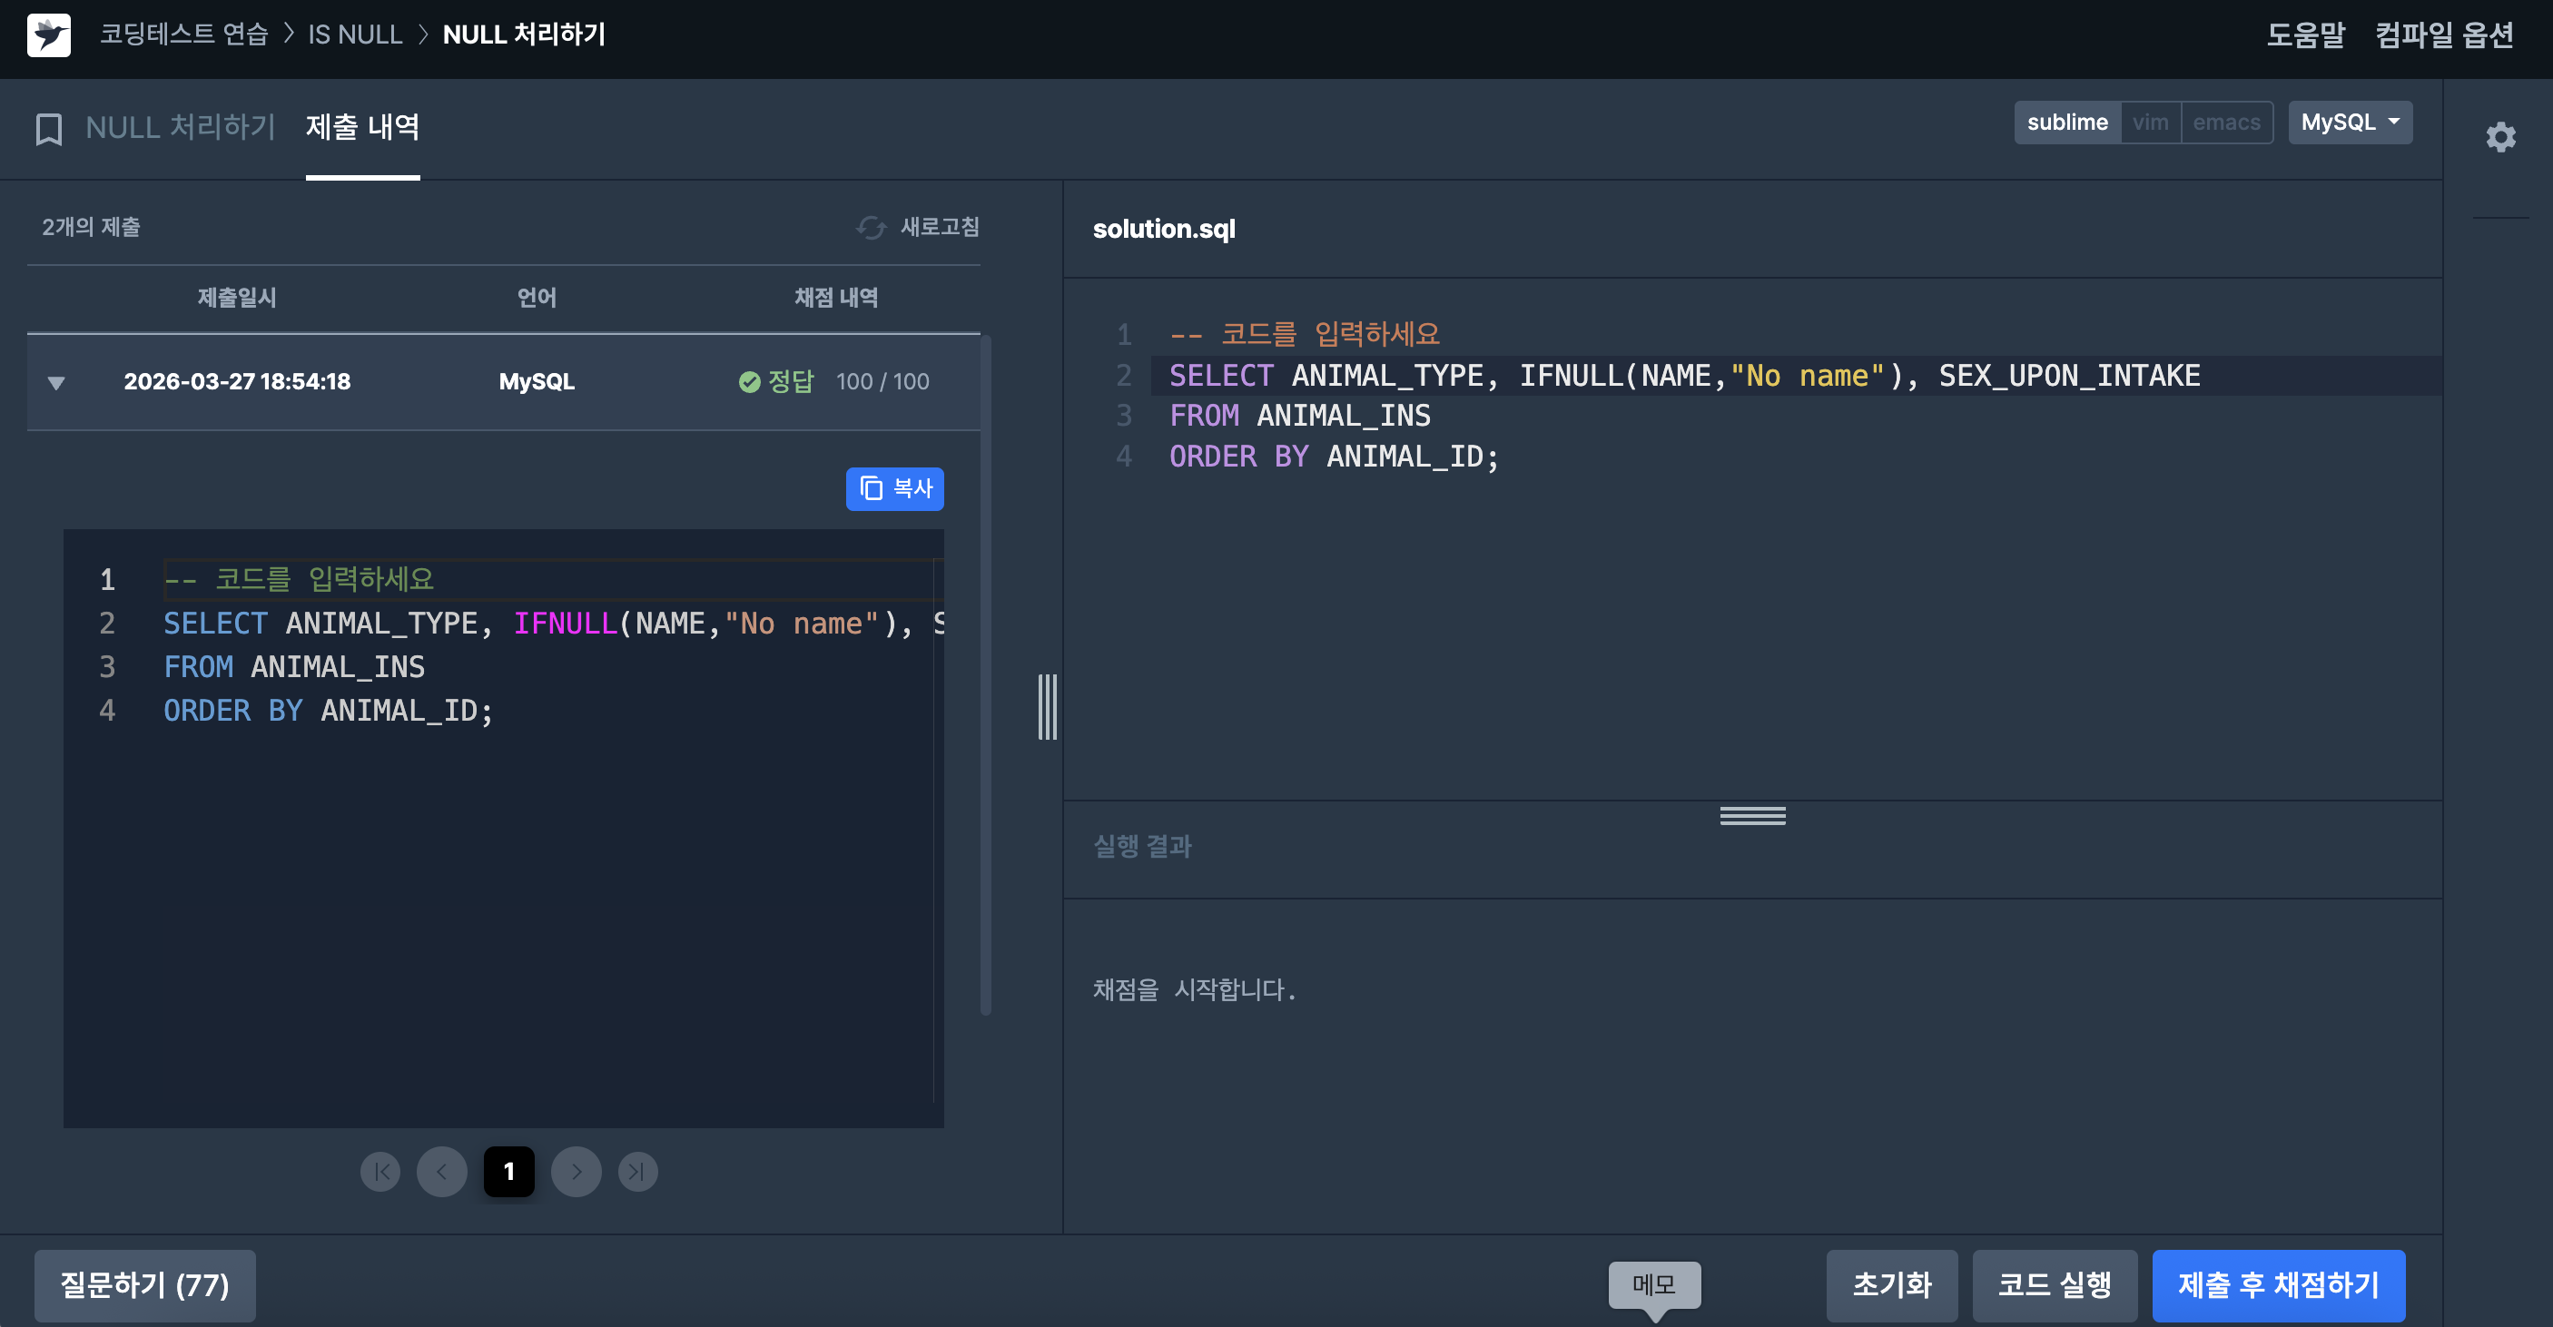Open the MySQL language dropdown
This screenshot has height=1327, width=2553.
2349,123
